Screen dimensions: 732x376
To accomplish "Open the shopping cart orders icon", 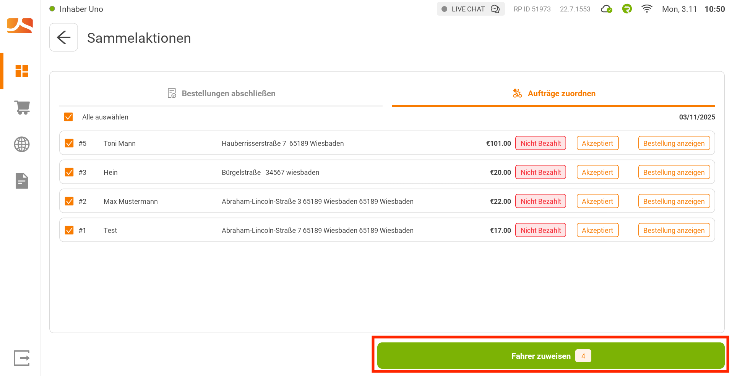I will tap(22, 107).
